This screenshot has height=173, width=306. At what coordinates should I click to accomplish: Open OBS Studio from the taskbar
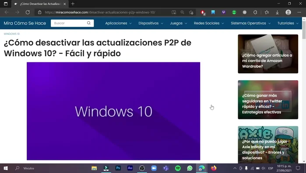point(142,168)
